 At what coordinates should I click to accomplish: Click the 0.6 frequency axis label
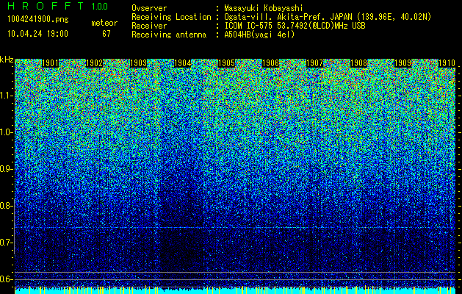pyautogui.click(x=6, y=279)
